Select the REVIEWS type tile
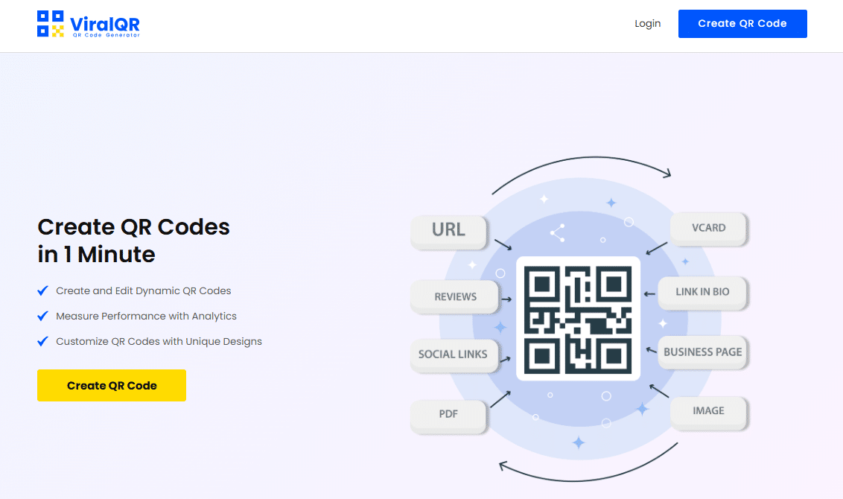Image resolution: width=843 pixels, height=499 pixels. coord(455,296)
